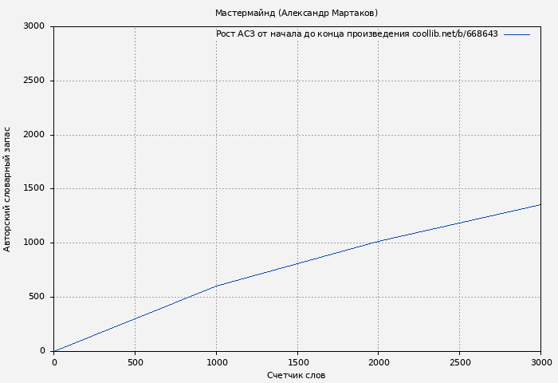Click the curve's starting point at the origin
Screen dimensions: 558x383
54,351
